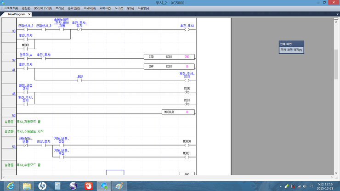Open the 온라인 (Online) menu

tap(74, 8)
